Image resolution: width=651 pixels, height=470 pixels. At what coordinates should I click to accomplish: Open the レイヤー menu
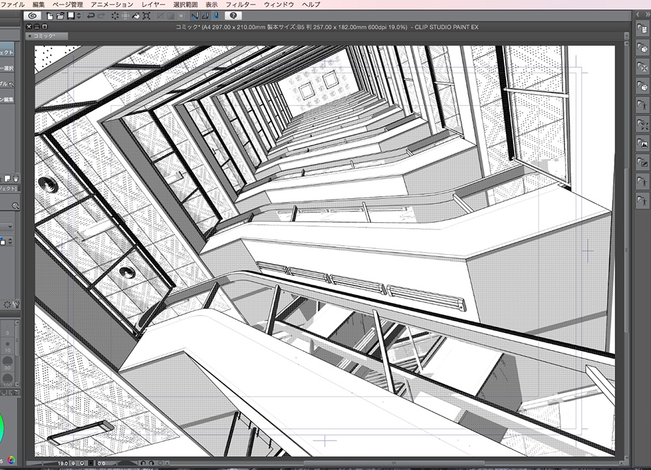coord(153,5)
